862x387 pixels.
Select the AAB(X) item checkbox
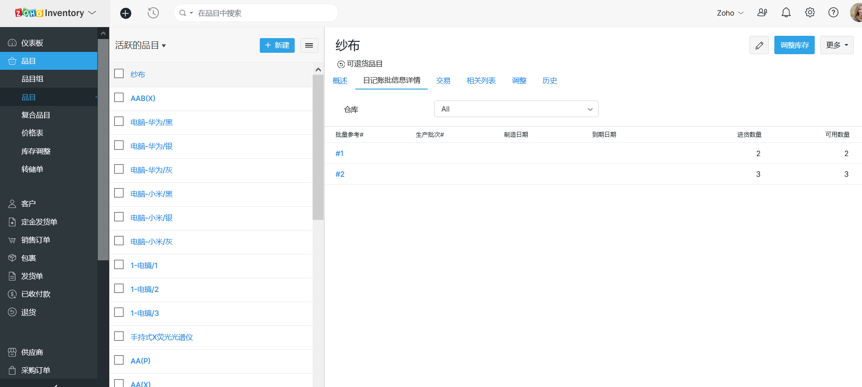119,98
